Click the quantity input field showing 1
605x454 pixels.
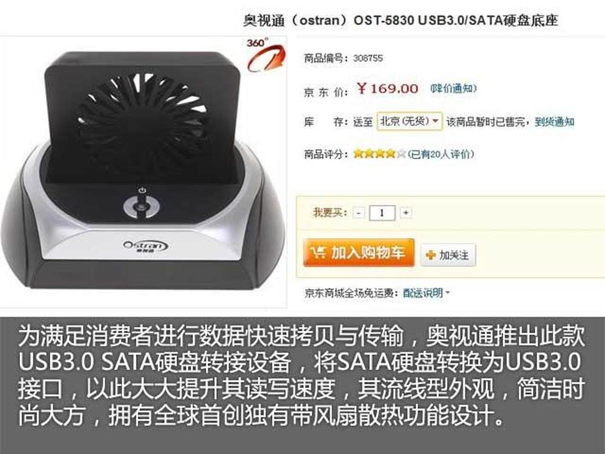(382, 213)
